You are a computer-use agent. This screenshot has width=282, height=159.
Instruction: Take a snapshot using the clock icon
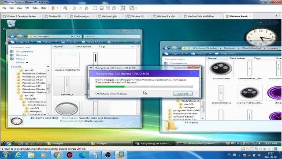[x=74, y=8]
